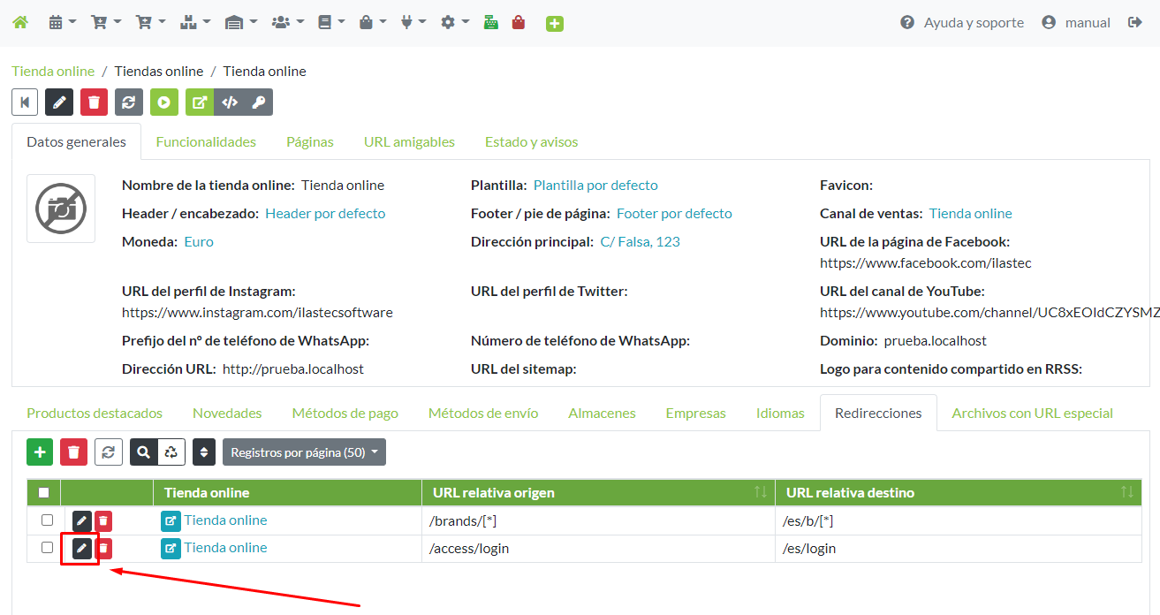The width and height of the screenshot is (1160, 615).
Task: Edit the /access/login redirection with its pencil icon
Action: [x=80, y=548]
